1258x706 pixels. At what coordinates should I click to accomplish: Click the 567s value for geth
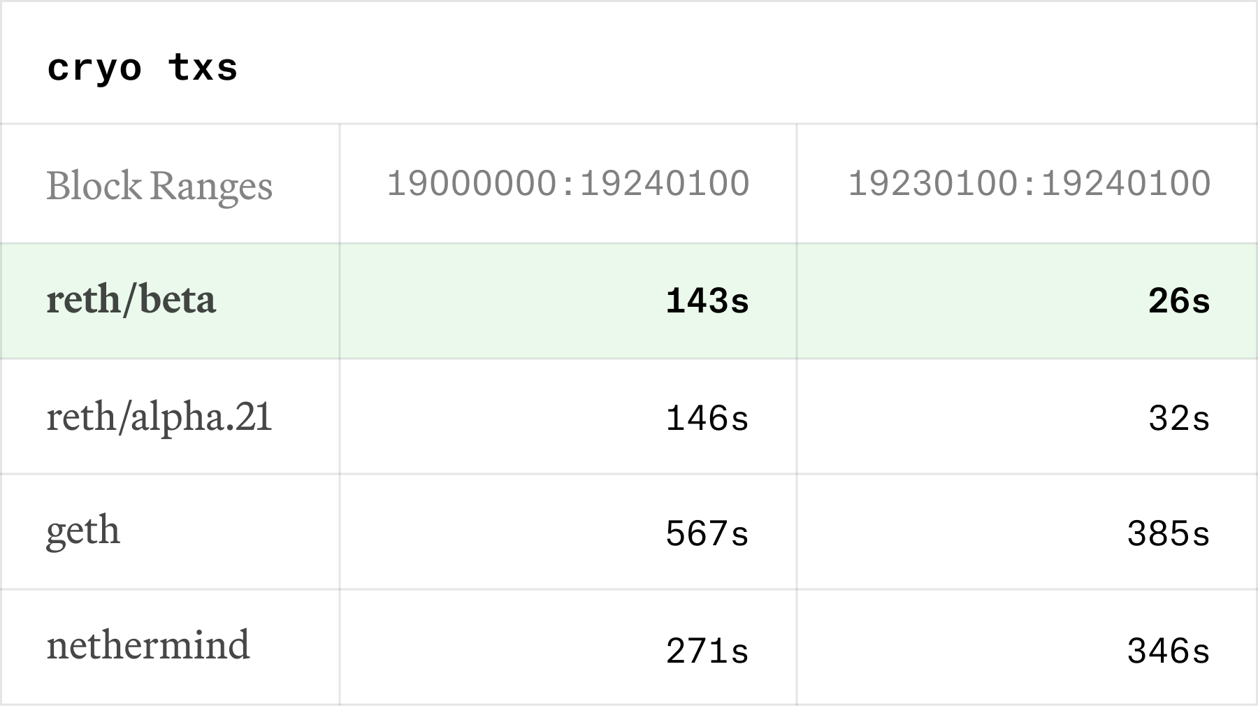tap(707, 534)
